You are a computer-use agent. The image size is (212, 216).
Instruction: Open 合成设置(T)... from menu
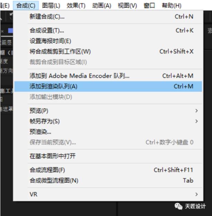(x=108, y=30)
